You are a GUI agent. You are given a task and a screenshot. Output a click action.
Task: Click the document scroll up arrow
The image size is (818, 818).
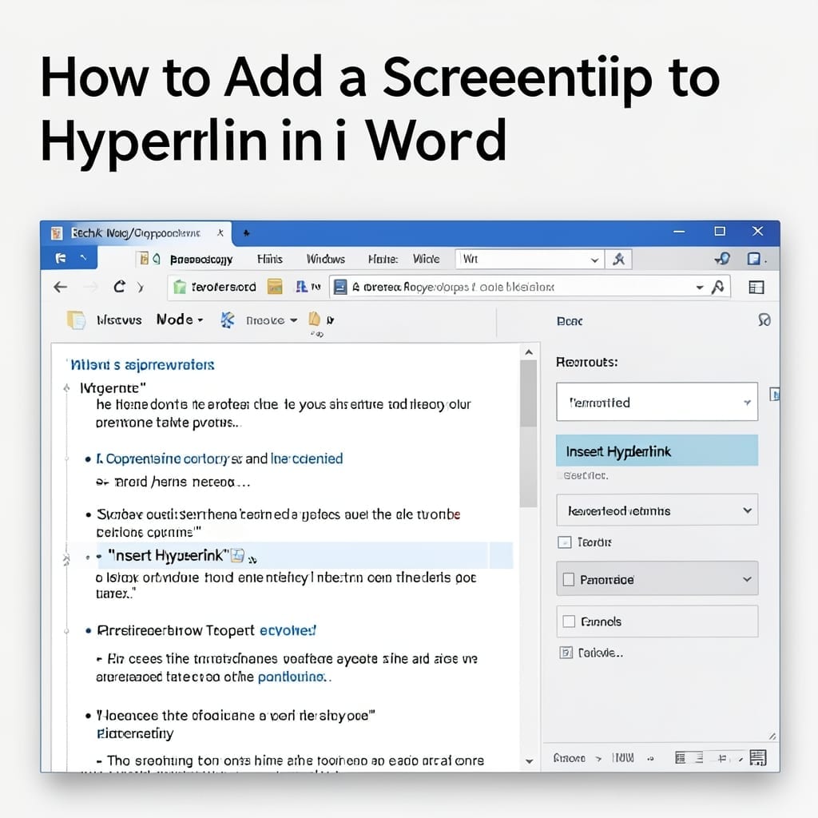click(x=529, y=352)
